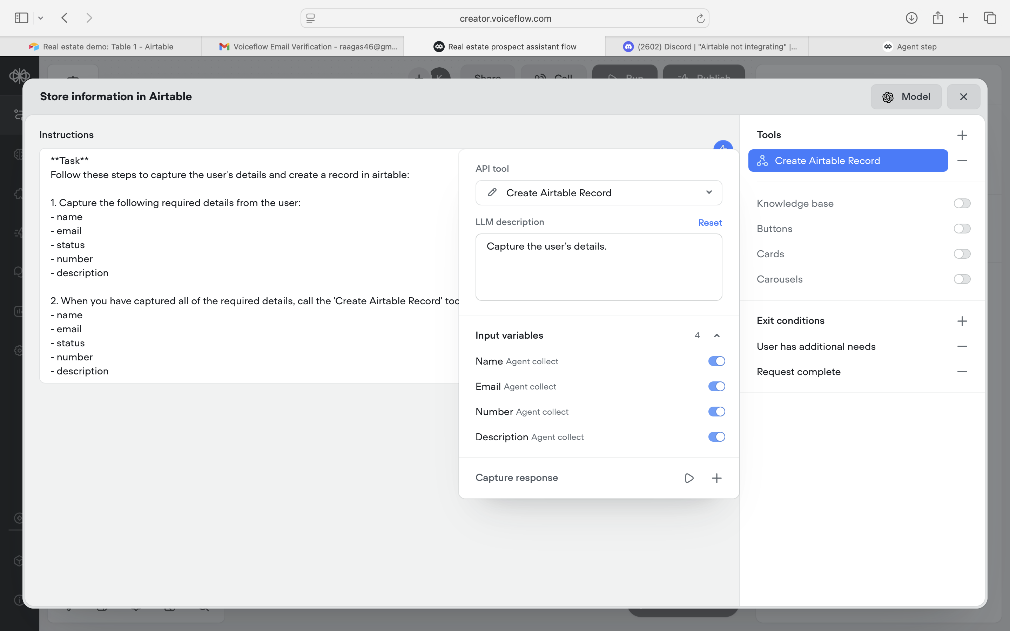
Task: Toggle the Safari sidebar icon
Action: pos(21,18)
